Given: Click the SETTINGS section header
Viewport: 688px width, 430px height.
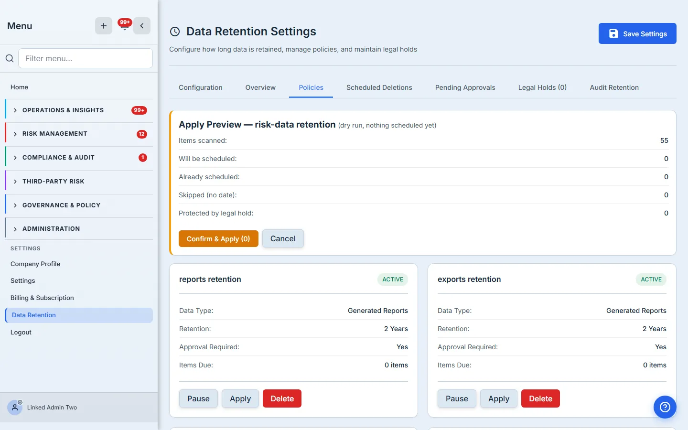Looking at the screenshot, I should point(25,248).
